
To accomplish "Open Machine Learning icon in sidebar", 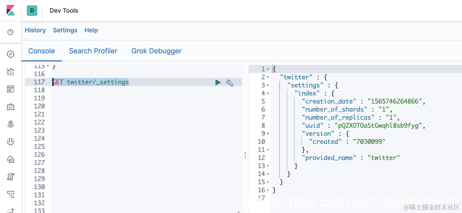I will tap(11, 142).
